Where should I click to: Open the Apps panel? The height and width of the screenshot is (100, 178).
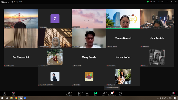104,94
